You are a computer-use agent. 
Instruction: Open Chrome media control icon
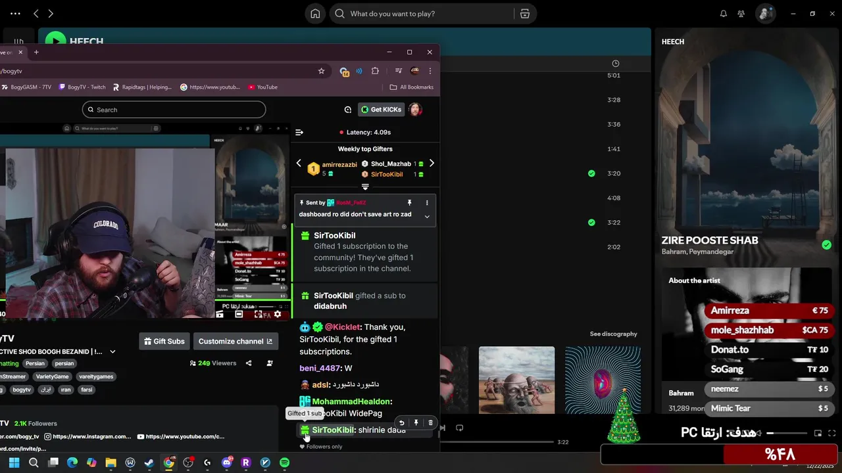click(x=398, y=71)
